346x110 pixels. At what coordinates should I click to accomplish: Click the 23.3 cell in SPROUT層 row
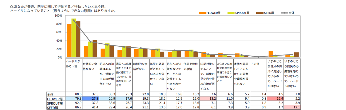click(x=141, y=103)
